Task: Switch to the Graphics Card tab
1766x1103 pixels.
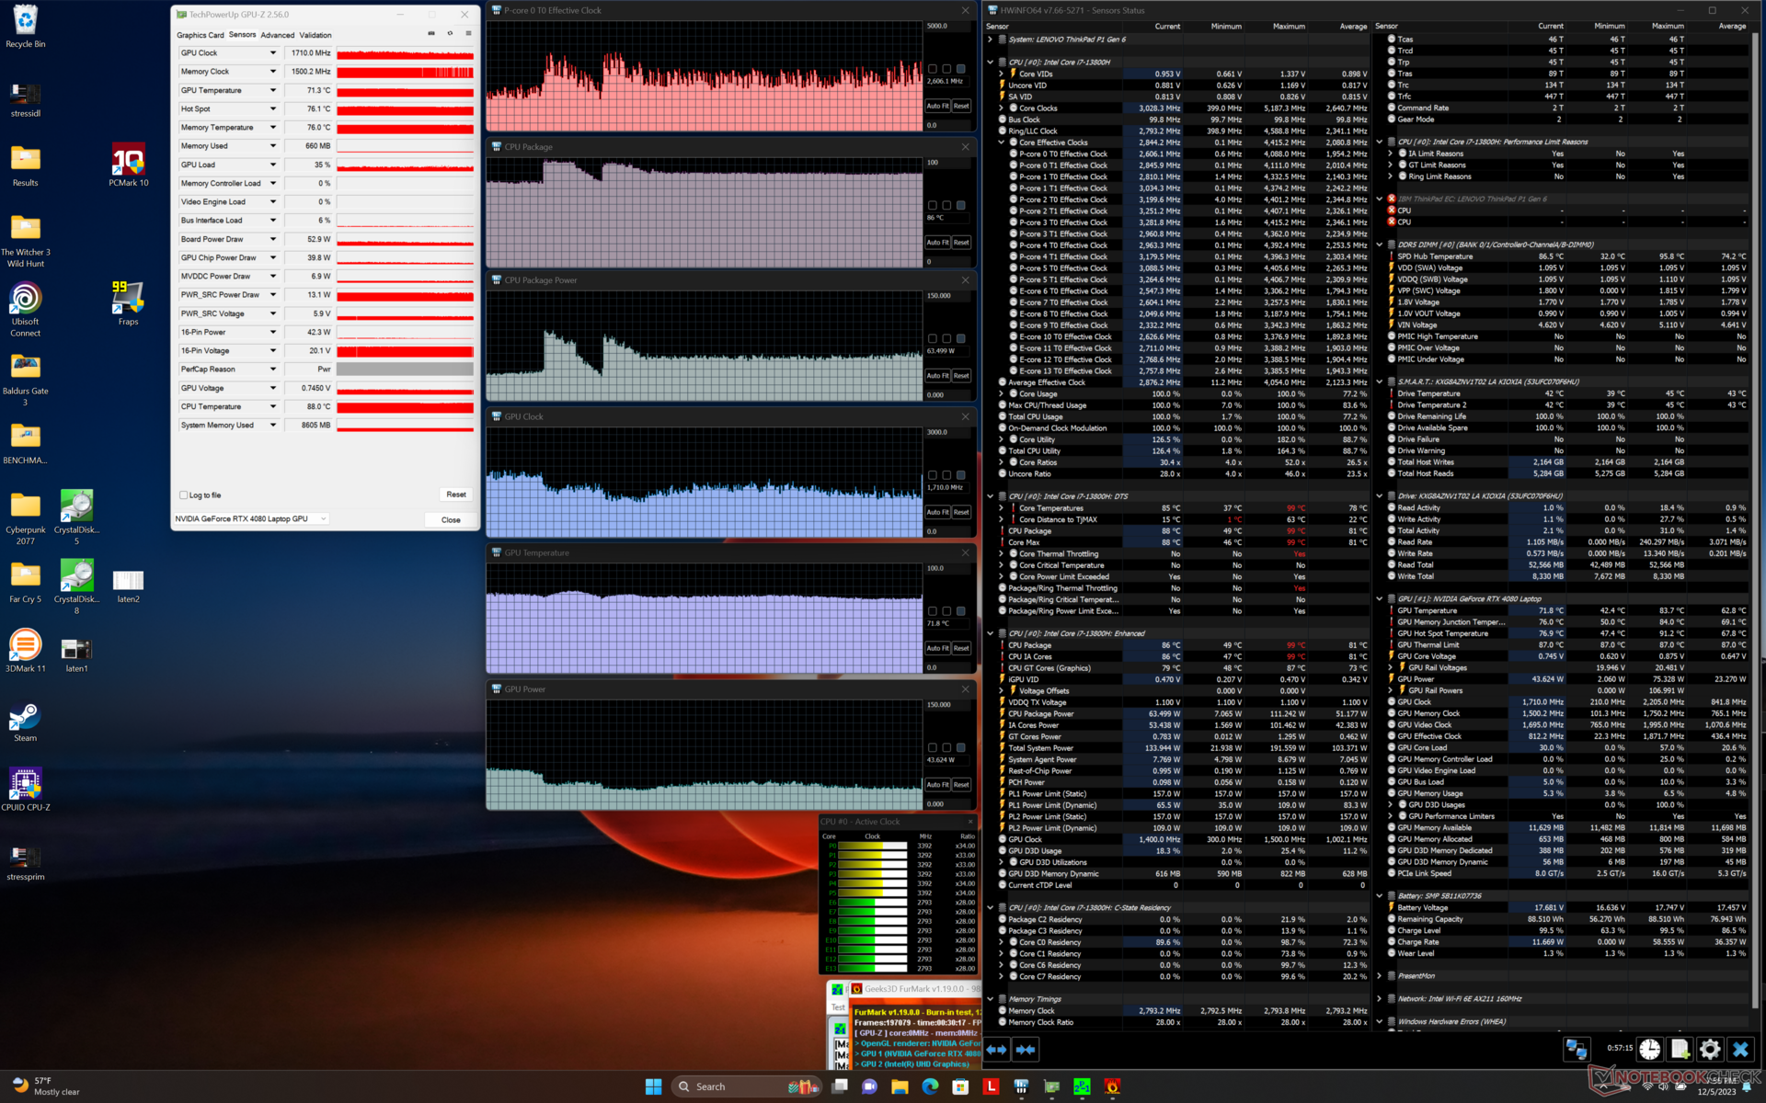Action: 200,35
